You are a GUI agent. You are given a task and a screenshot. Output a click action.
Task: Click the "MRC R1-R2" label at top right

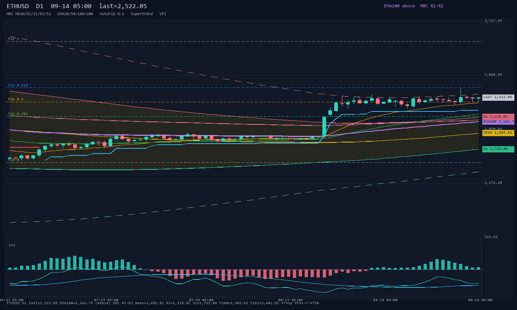(432, 6)
